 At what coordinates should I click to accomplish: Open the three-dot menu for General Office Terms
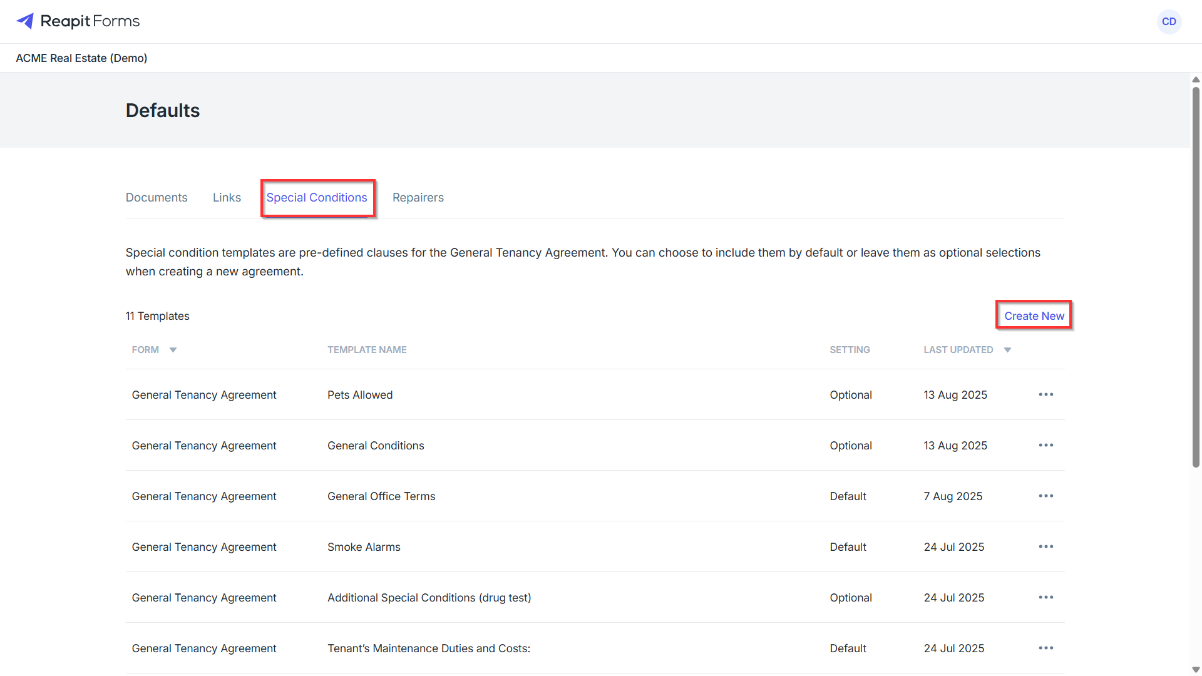tap(1046, 496)
